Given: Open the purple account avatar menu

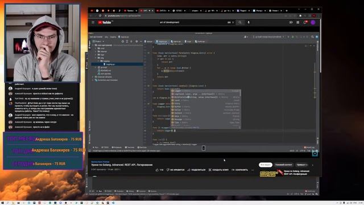Looking at the screenshot, I should click(313, 22).
